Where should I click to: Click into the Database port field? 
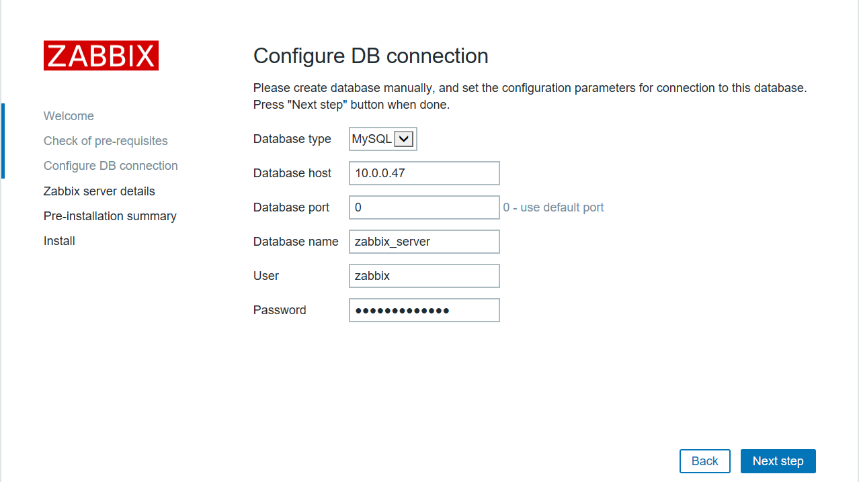424,207
